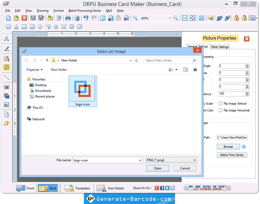This screenshot has width=260, height=204.
Task: Select the diamond shape tool
Action: 40,27
